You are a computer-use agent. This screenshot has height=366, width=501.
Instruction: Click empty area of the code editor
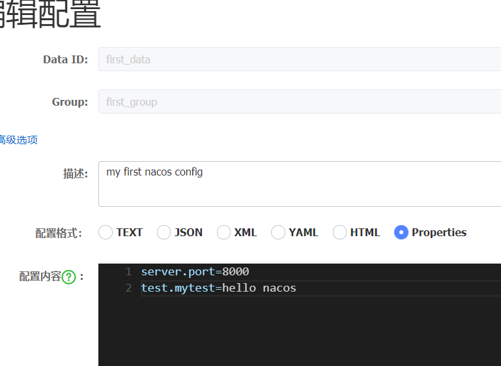pos(300,333)
